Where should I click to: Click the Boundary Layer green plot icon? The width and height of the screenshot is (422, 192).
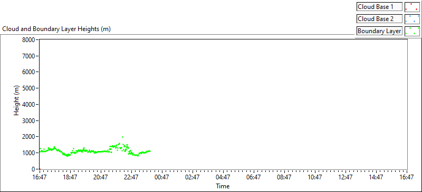[412, 31]
